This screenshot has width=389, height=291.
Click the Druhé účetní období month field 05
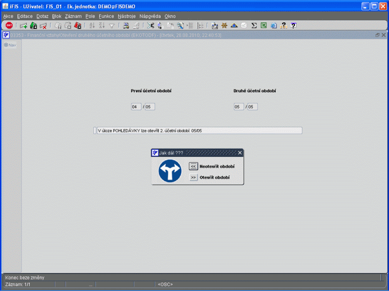(x=239, y=107)
